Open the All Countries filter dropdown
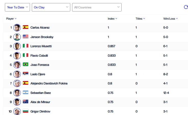 pos(97,7)
